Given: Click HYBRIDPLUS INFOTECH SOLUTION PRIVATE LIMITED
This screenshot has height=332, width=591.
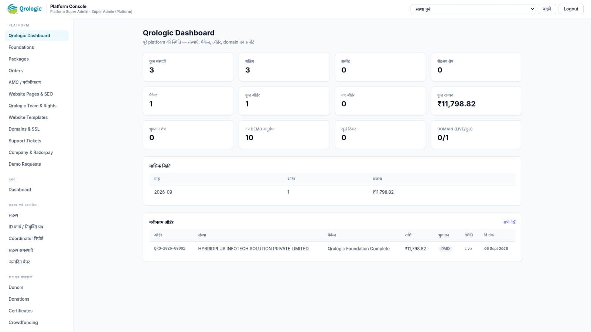Looking at the screenshot, I should (253, 249).
